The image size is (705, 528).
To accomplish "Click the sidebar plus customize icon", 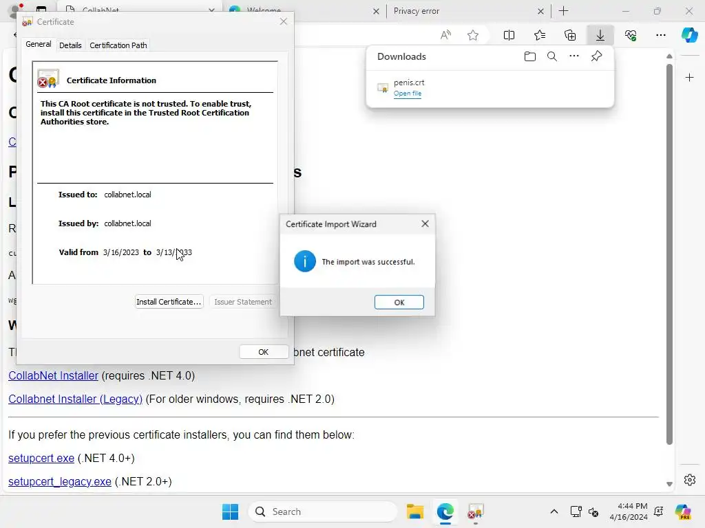I will [689, 78].
